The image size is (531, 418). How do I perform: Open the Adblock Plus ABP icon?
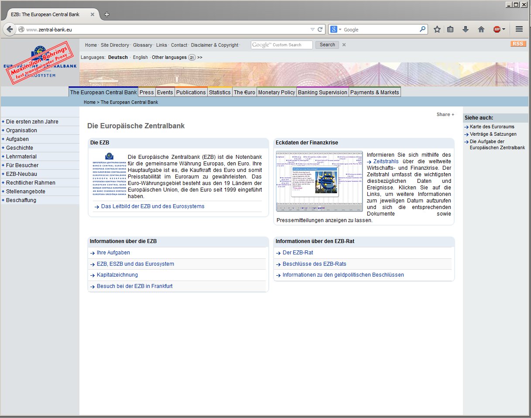(497, 29)
